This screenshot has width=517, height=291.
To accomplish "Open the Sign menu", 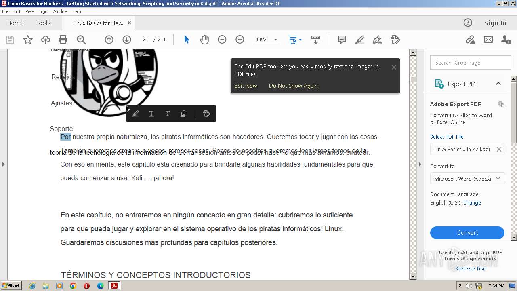I will (x=43, y=11).
